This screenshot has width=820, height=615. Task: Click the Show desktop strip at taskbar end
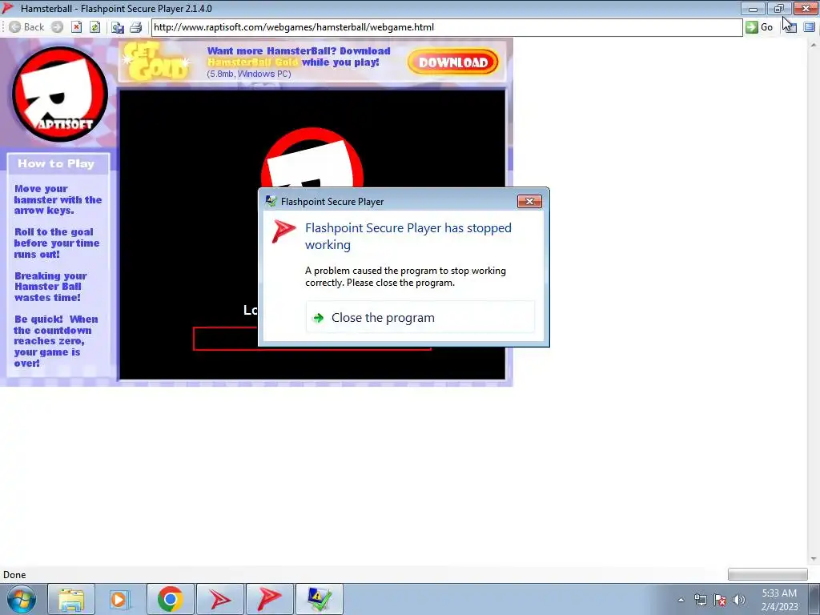(x=814, y=599)
